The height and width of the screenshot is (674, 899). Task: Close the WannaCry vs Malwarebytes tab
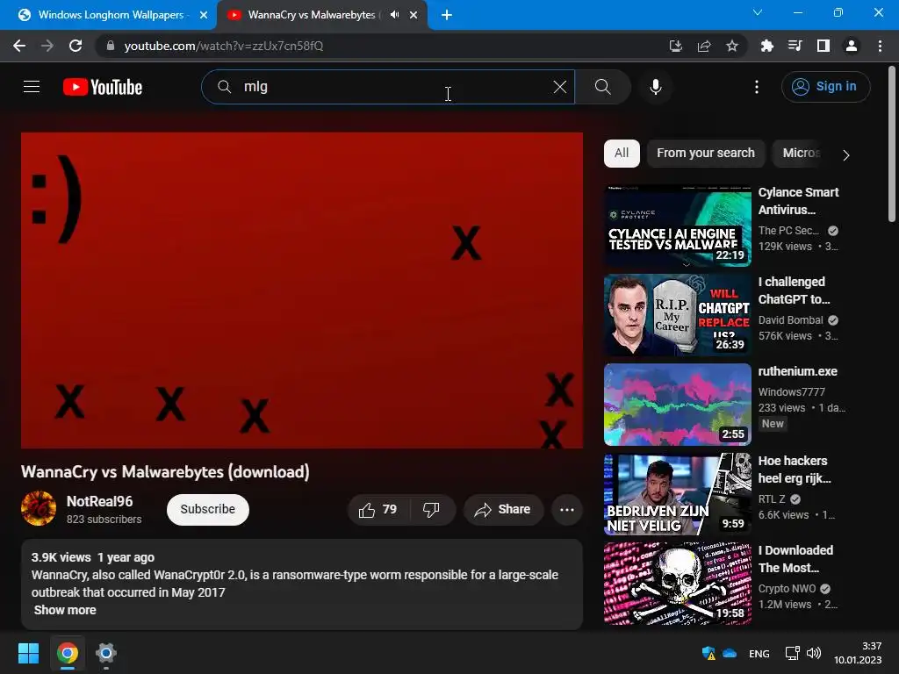(414, 15)
